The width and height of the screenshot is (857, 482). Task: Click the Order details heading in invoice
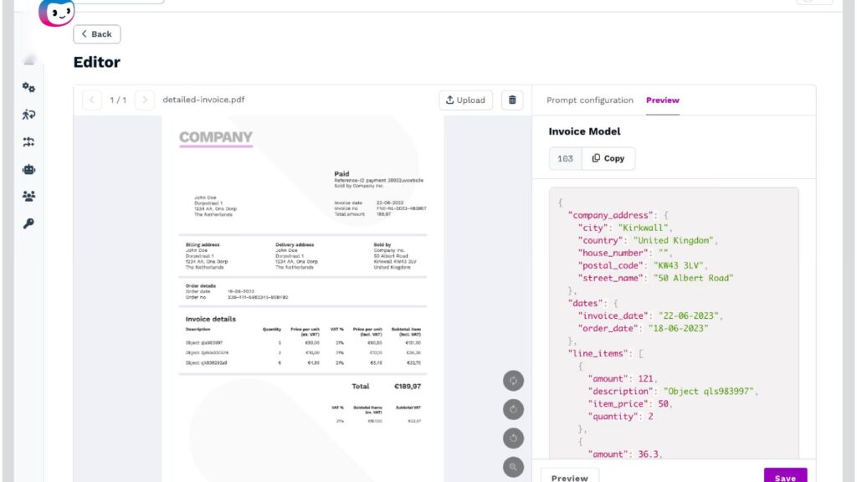tap(201, 286)
